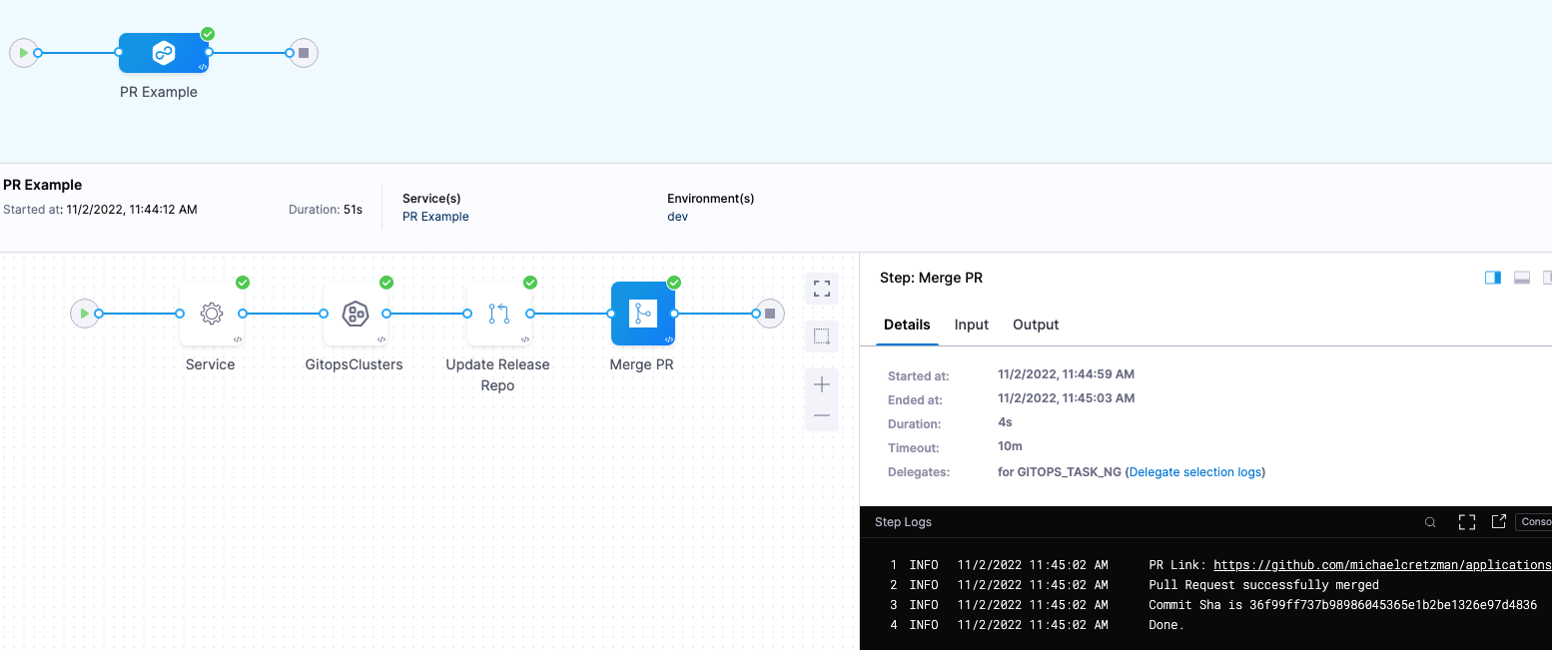The height and width of the screenshot is (650, 1552).
Task: Open the Update Release Repo step
Action: tap(498, 314)
